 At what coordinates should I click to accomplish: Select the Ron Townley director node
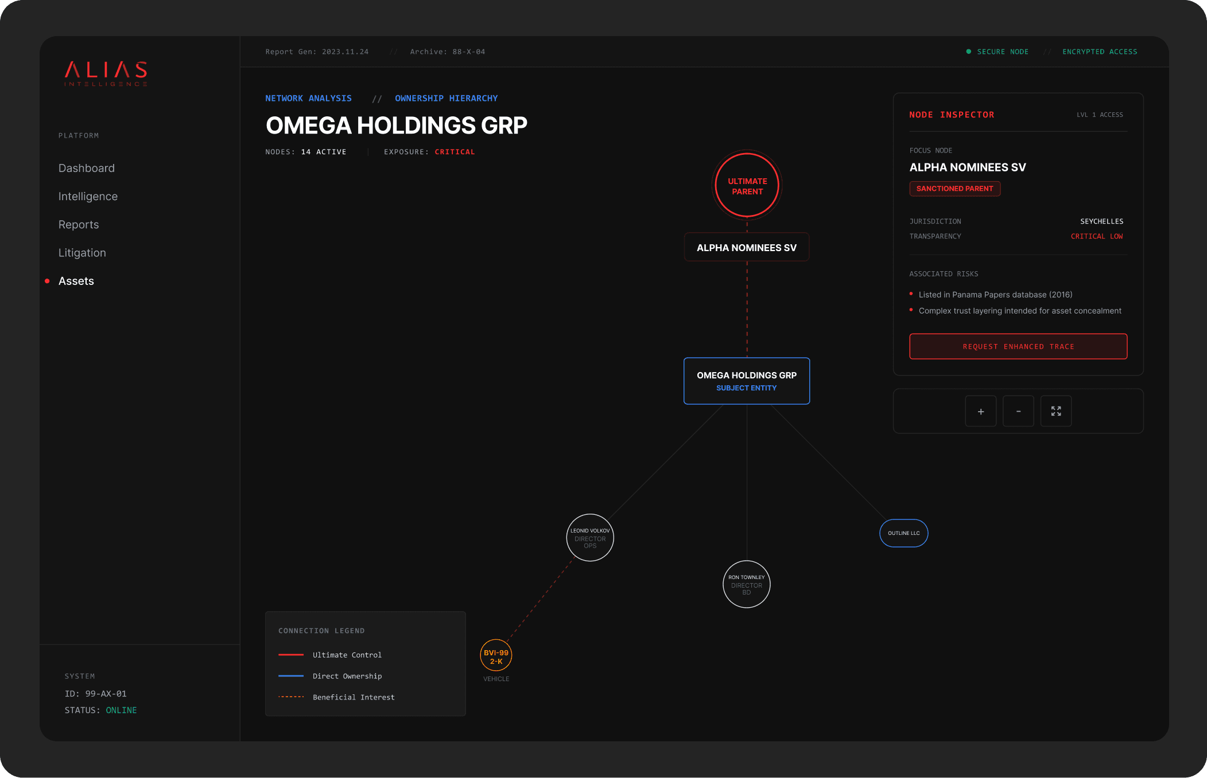(x=746, y=584)
